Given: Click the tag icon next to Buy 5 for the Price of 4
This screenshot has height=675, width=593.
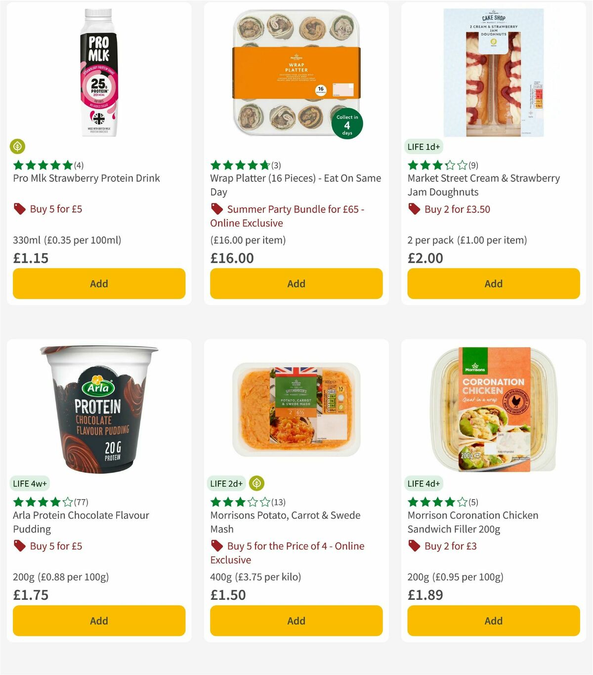Looking at the screenshot, I should coord(217,546).
